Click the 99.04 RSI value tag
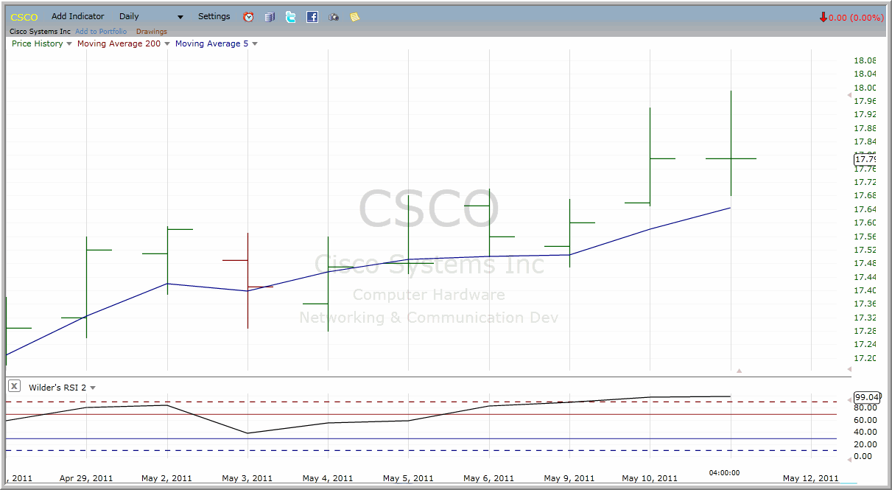 click(x=868, y=396)
